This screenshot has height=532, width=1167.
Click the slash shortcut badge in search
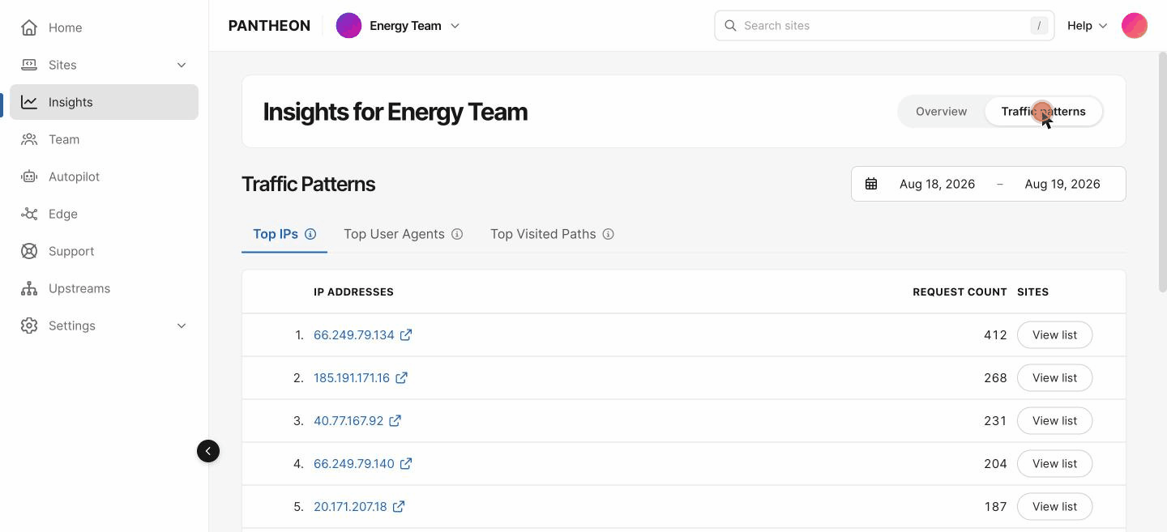1039,26
